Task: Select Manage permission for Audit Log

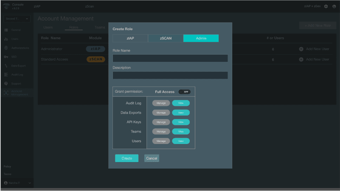Action: click(x=161, y=103)
